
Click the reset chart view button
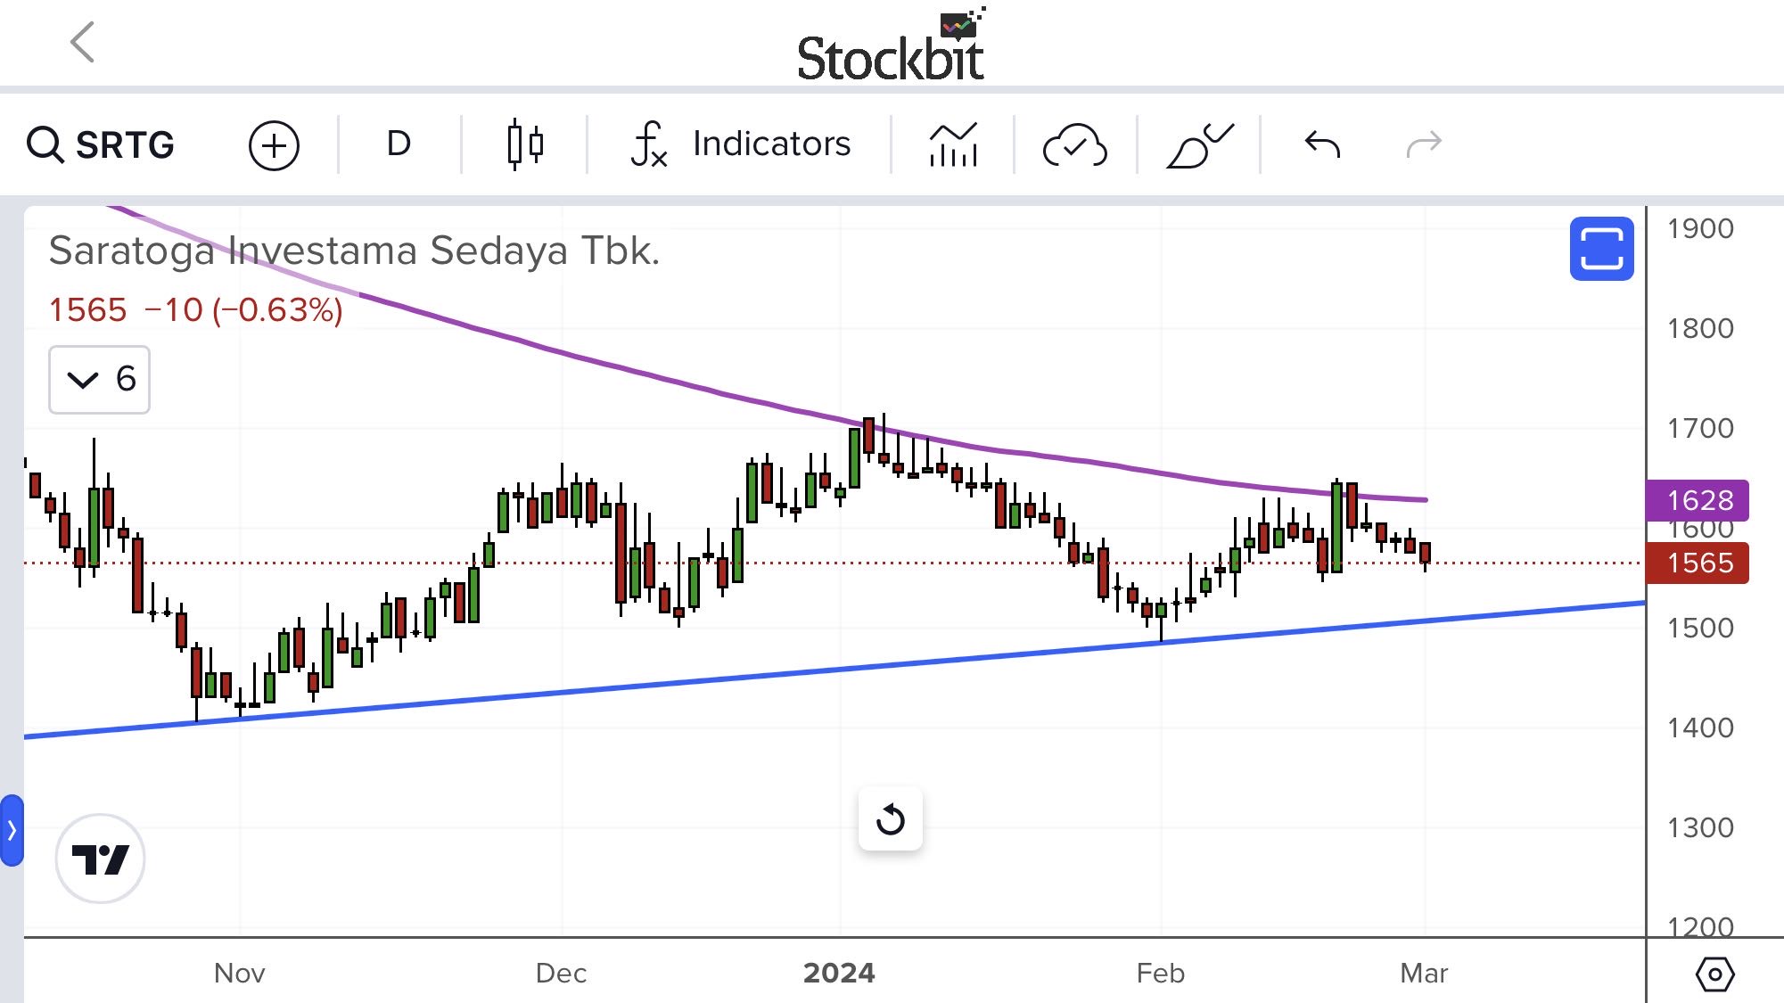pos(890,818)
